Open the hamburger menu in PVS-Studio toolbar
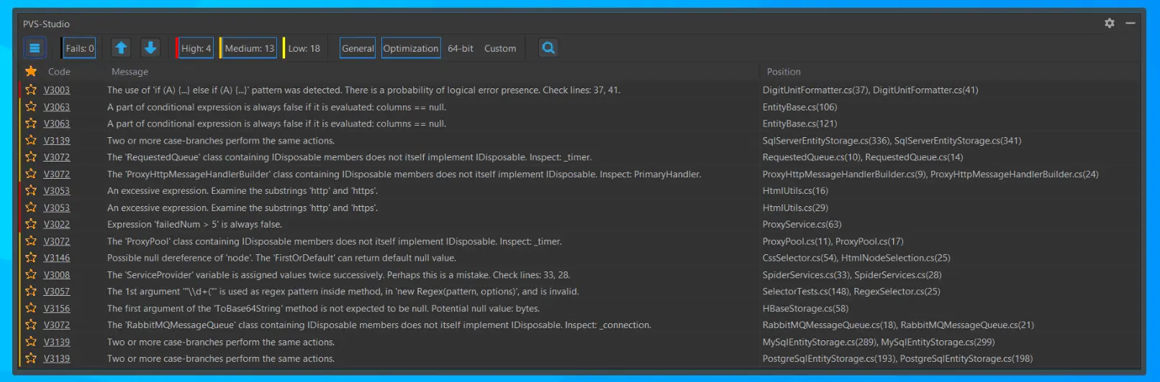This screenshot has height=382, width=1160. 34,48
